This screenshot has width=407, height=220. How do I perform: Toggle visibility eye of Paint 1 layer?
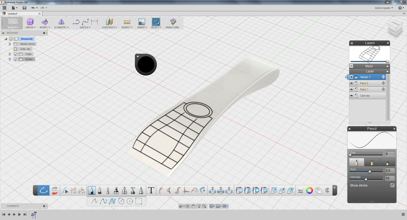[x=351, y=89]
